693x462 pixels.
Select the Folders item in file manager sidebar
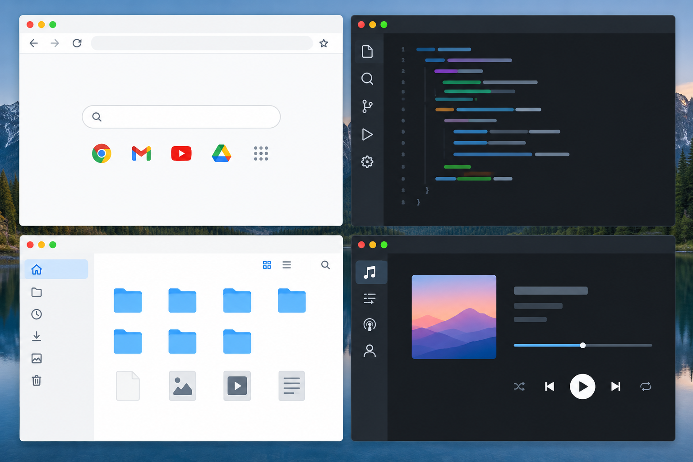(37, 292)
